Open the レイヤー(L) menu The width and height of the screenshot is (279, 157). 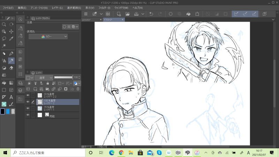click(57, 8)
